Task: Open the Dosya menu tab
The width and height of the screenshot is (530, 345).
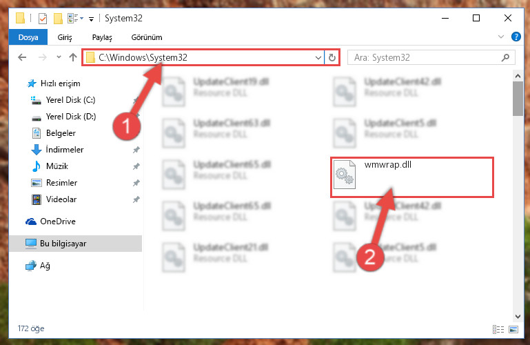Action: tap(28, 37)
